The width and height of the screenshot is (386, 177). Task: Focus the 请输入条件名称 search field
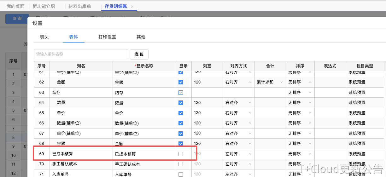pos(81,54)
